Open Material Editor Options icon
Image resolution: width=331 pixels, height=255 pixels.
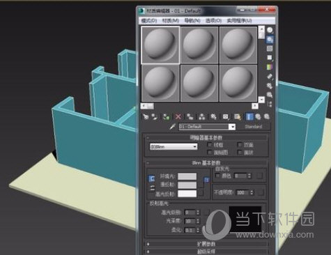click(x=270, y=86)
